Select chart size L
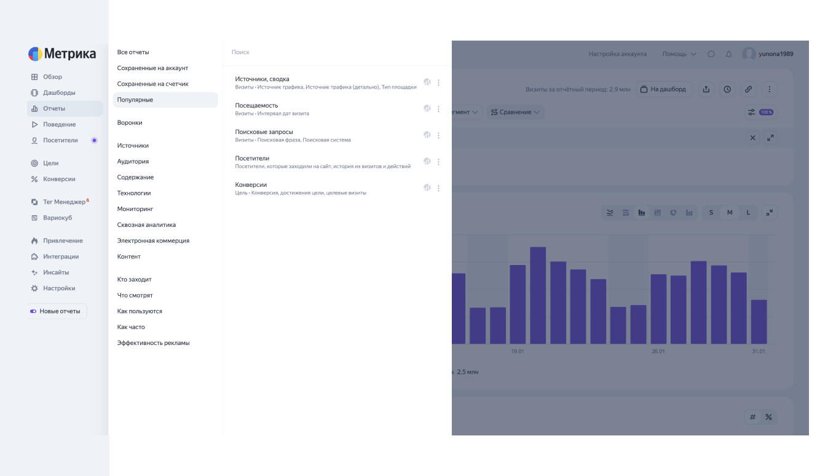836x476 pixels. (748, 213)
